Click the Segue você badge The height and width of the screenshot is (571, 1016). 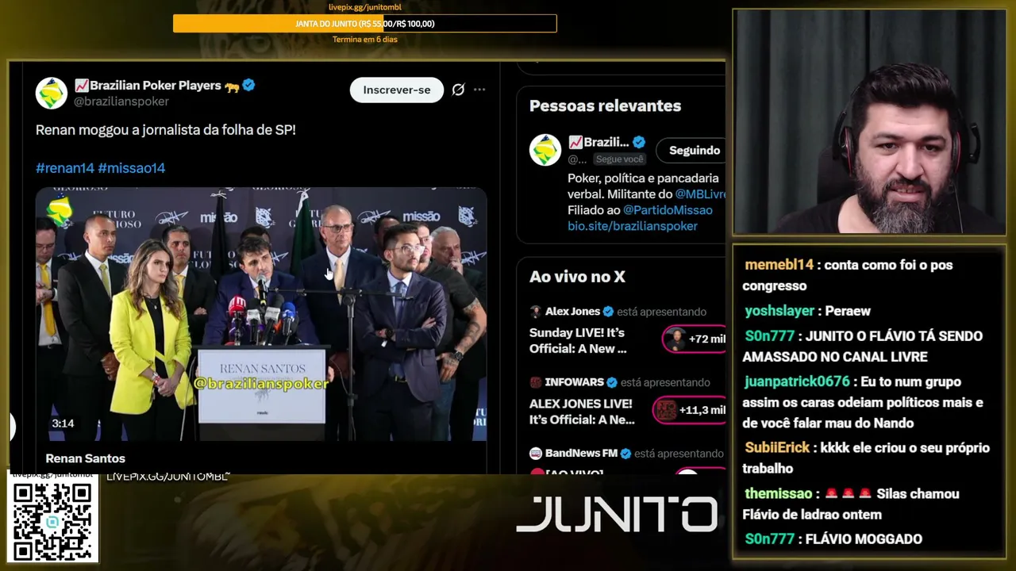(x=620, y=159)
